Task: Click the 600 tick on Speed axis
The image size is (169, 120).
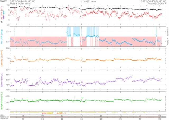Action: 8,70
